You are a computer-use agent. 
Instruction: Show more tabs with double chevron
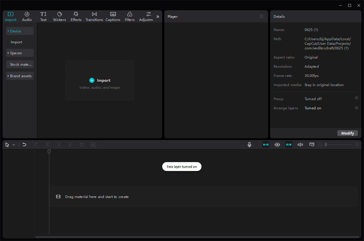click(x=158, y=17)
